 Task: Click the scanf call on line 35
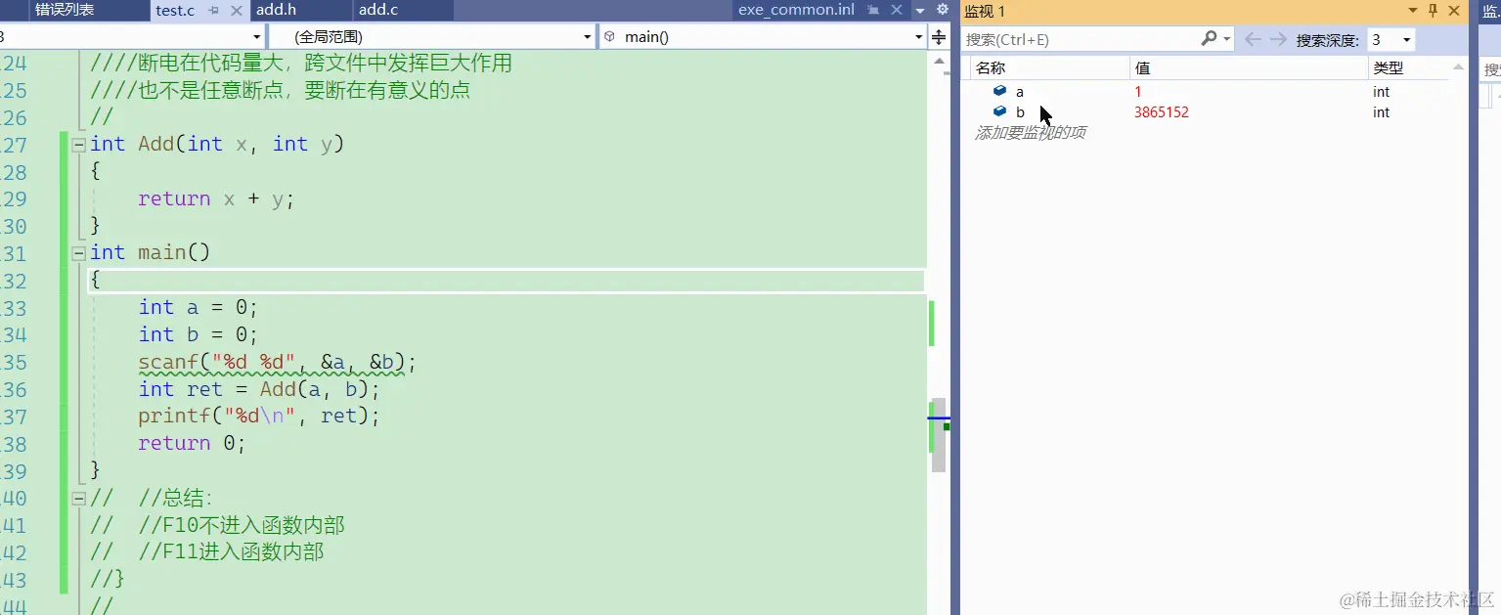277,363
